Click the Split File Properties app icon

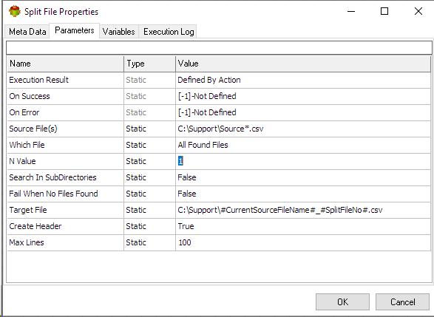point(14,12)
